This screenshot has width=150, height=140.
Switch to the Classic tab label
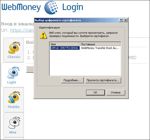[x=14, y=57]
